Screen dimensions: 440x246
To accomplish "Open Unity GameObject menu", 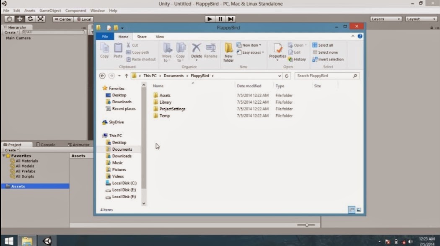I will tap(50, 10).
